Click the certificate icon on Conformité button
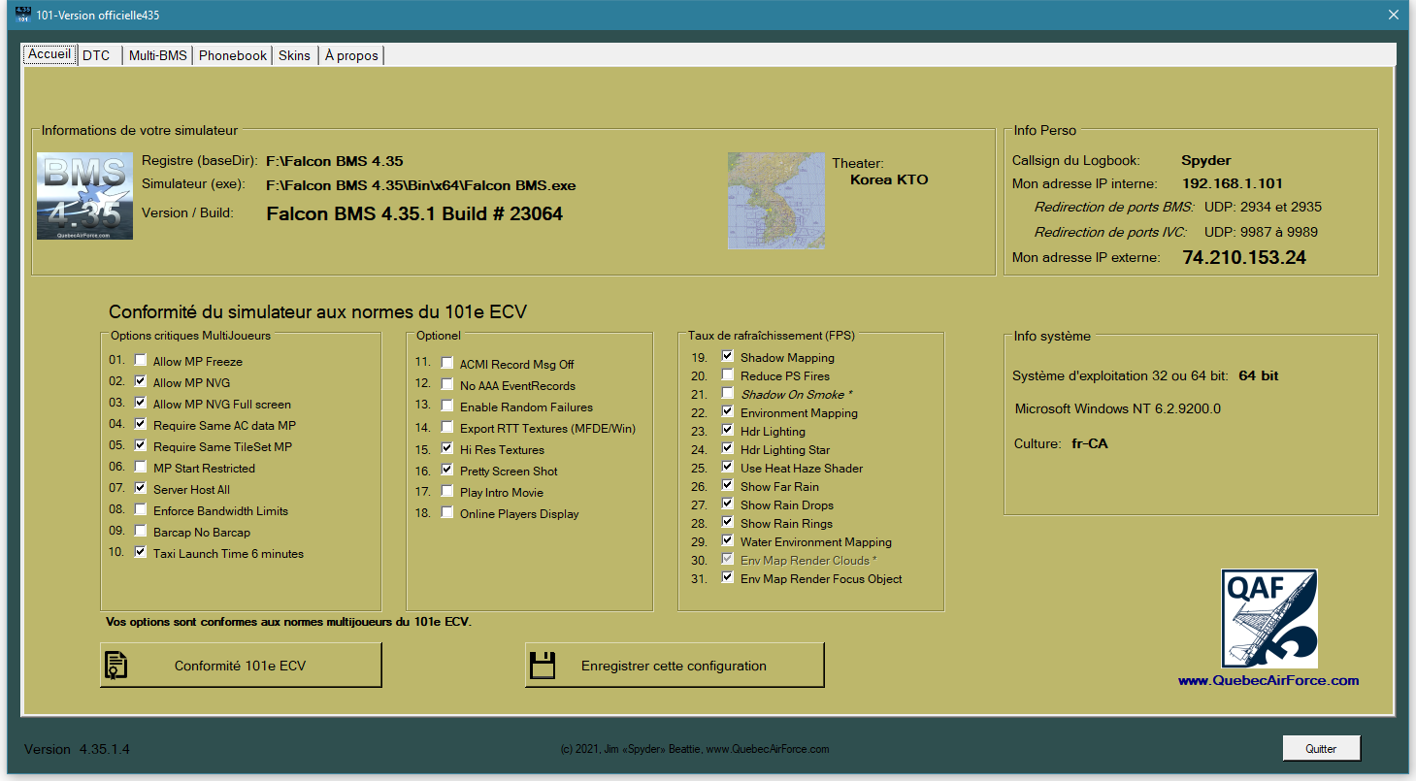 click(117, 666)
